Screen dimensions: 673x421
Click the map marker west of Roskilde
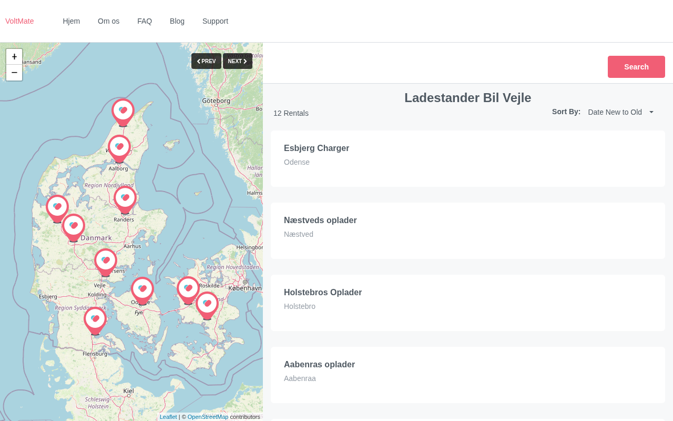[188, 290]
